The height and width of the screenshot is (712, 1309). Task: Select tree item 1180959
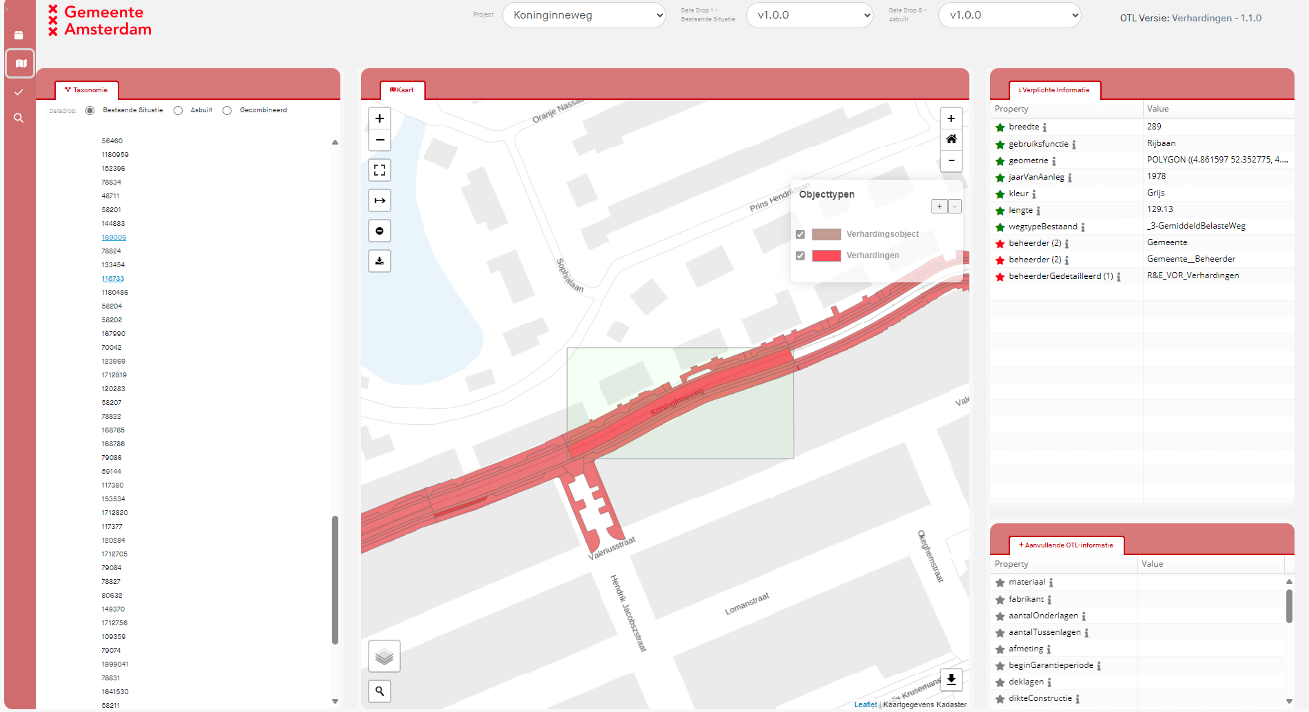point(115,155)
